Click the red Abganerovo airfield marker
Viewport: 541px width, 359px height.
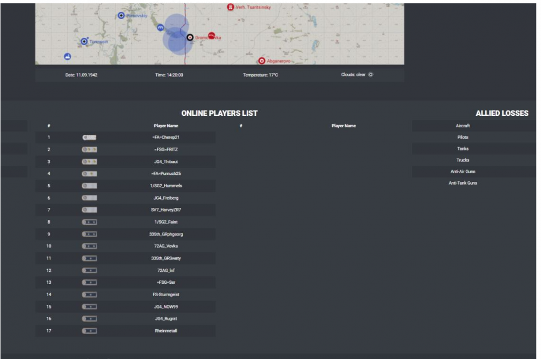click(x=262, y=61)
